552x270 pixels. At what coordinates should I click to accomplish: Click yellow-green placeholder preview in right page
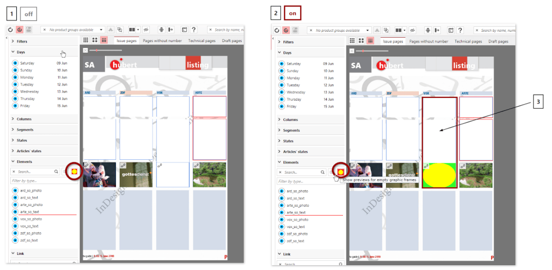pyautogui.click(x=439, y=175)
